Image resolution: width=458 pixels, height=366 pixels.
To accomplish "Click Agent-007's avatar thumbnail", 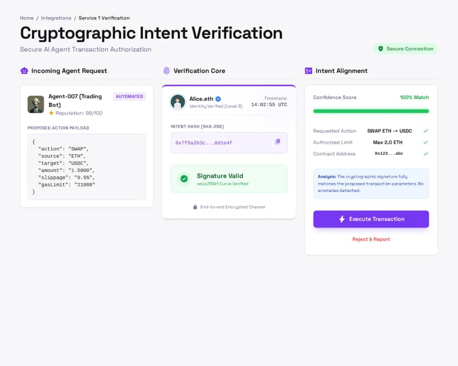I will [x=35, y=104].
